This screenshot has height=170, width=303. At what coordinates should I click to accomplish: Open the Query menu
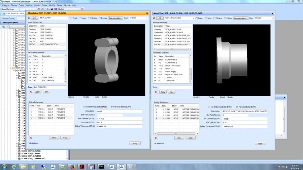click(21, 5)
